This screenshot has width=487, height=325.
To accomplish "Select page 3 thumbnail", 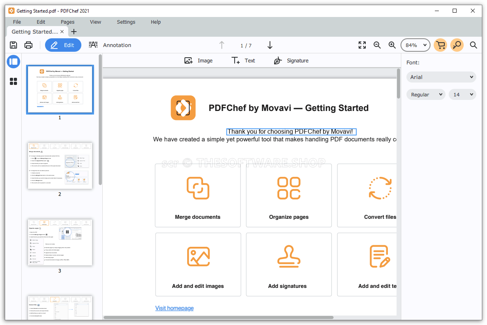I will point(60,242).
